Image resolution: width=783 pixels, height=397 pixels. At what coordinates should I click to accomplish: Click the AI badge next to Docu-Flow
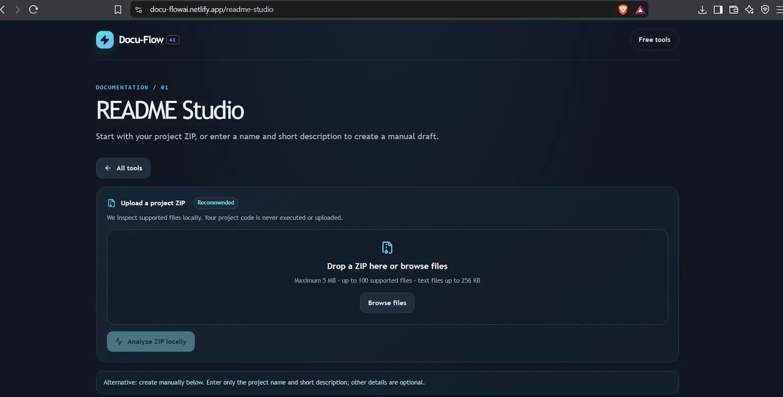[x=172, y=40]
